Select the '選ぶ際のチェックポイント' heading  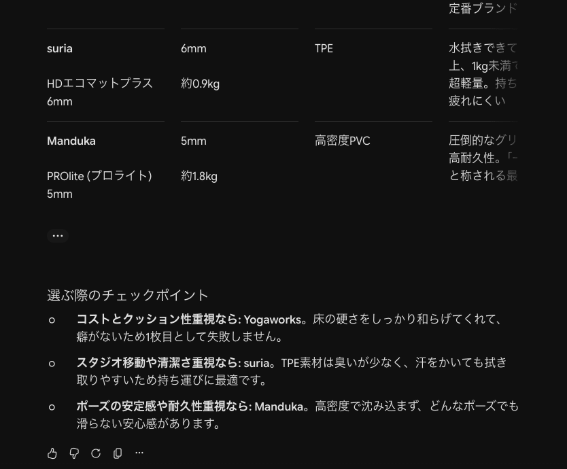[128, 296]
